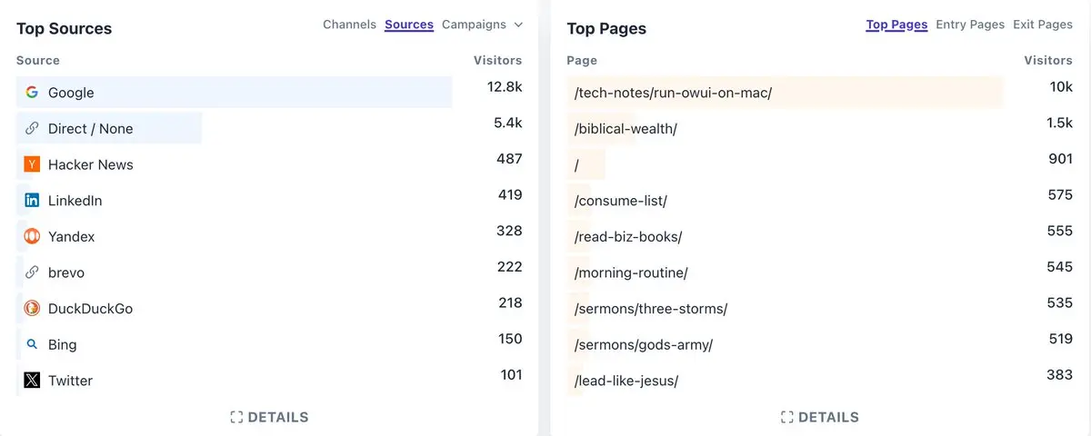This screenshot has width=1091, height=436.
Task: Click the Hacker News Y icon
Action: point(32,164)
